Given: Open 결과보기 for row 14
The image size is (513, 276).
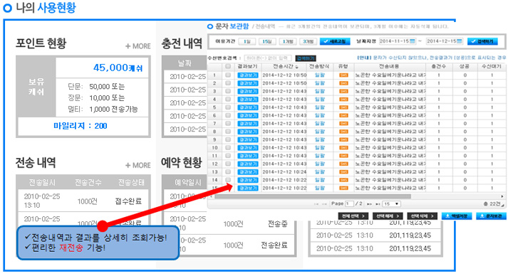Looking at the screenshot, I should point(248,180).
